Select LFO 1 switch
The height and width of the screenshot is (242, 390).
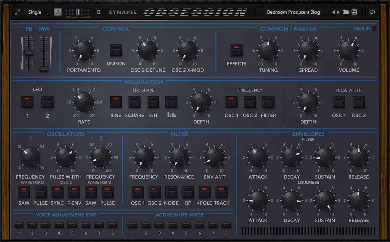(27, 102)
